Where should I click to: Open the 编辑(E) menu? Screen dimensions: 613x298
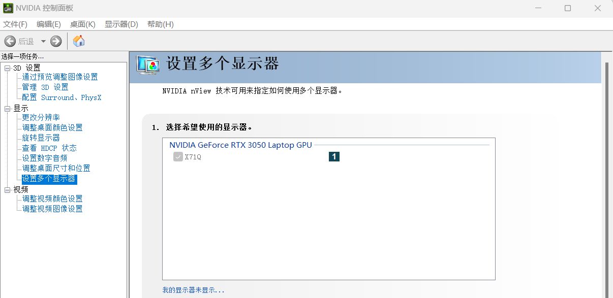(49, 24)
